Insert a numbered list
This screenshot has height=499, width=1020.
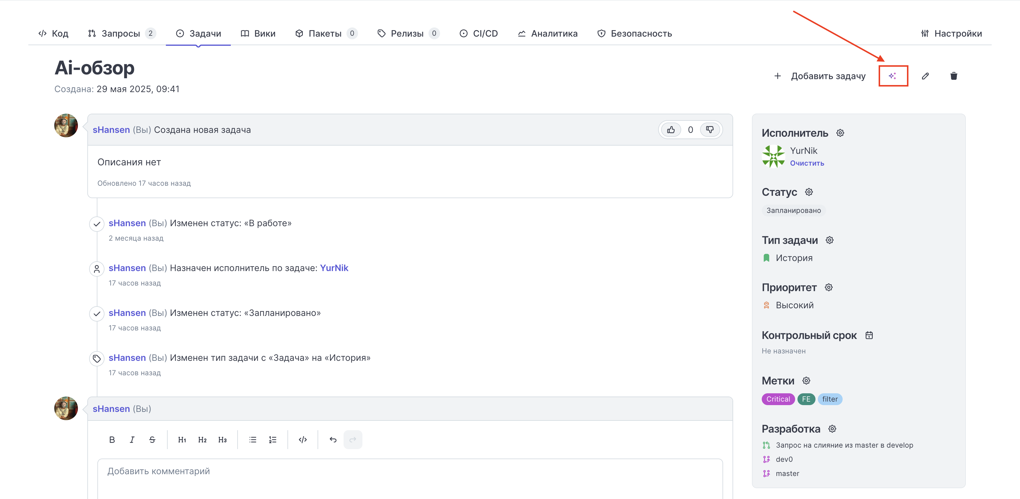coord(273,440)
